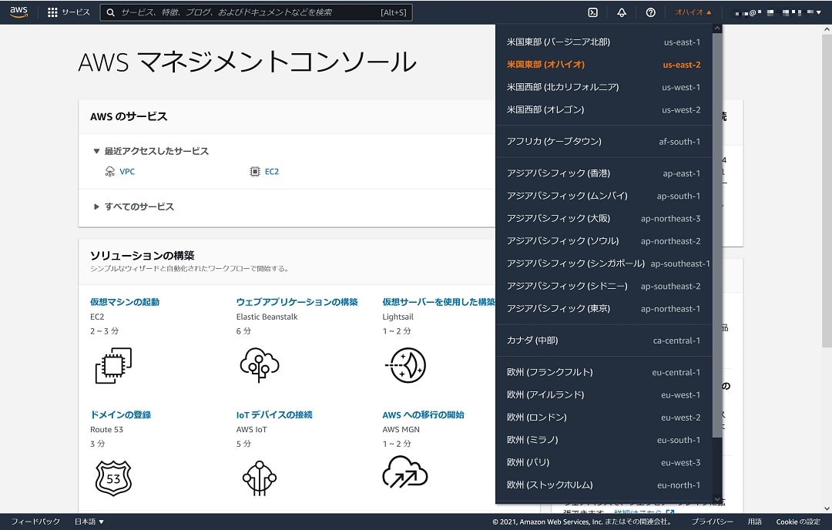832x530 pixels.
Task: Select region 欧州 (ミラノ)
Action: (603, 440)
